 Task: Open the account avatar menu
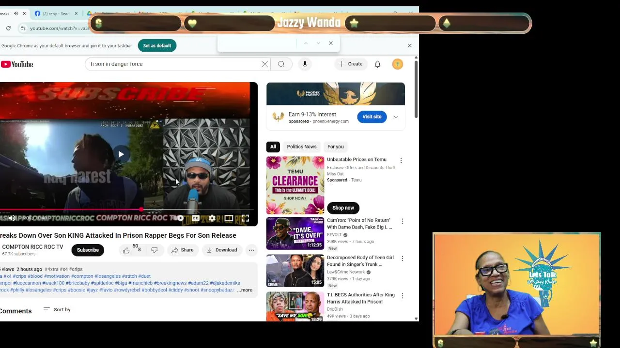[398, 64]
